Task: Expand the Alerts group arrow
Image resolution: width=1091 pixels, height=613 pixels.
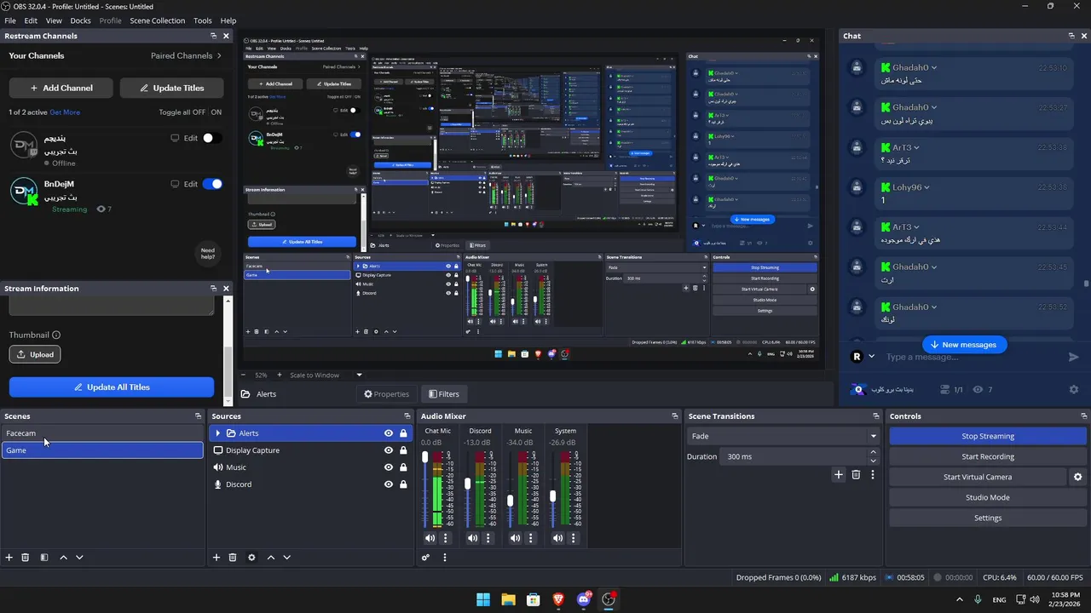Action: (218, 433)
